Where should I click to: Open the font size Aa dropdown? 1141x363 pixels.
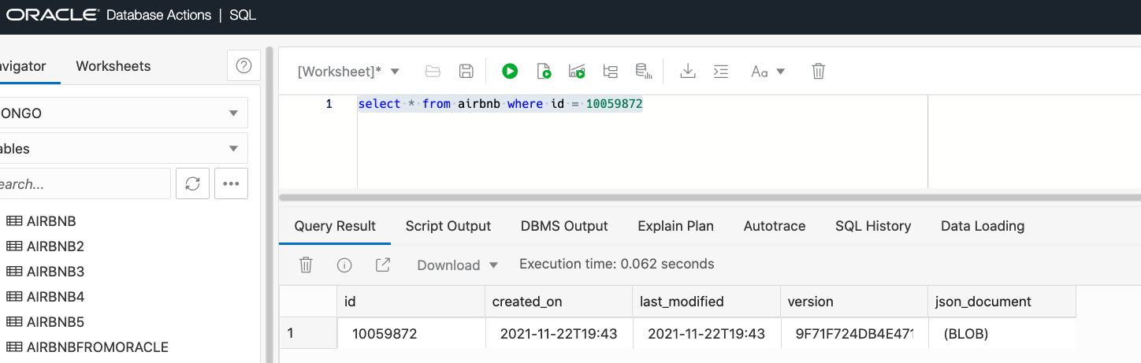[768, 71]
